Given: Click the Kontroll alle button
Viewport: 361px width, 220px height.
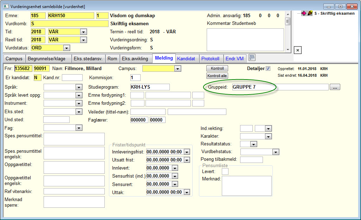Looking at the screenshot, I should pos(217,76).
